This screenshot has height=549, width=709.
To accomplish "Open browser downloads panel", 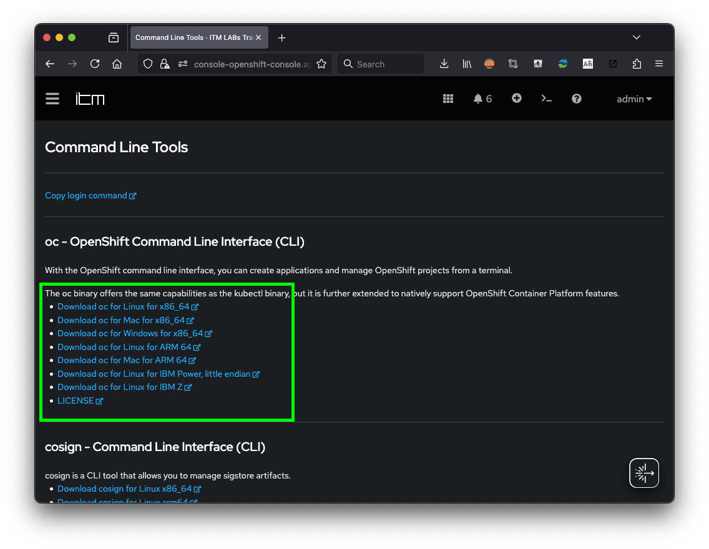I will pyautogui.click(x=444, y=64).
